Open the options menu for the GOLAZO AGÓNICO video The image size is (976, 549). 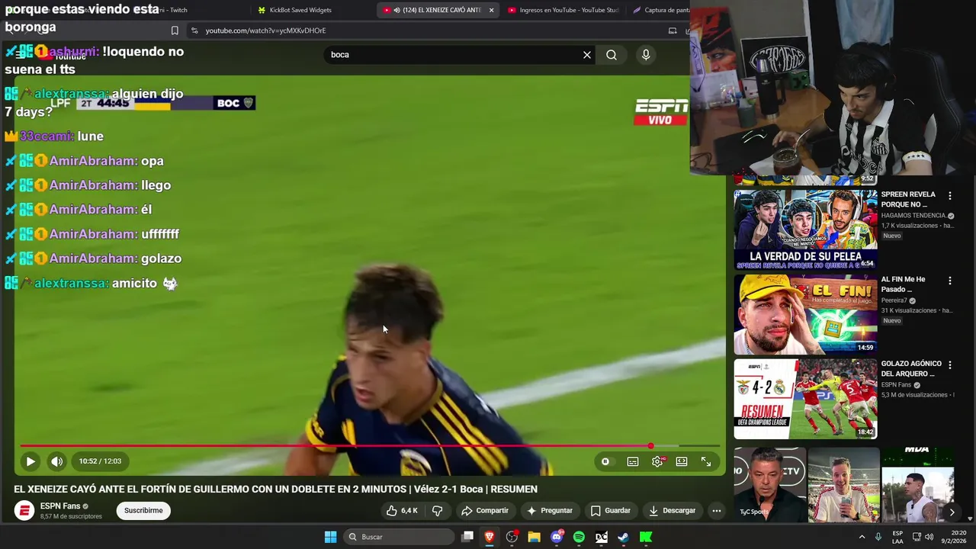[949, 365]
